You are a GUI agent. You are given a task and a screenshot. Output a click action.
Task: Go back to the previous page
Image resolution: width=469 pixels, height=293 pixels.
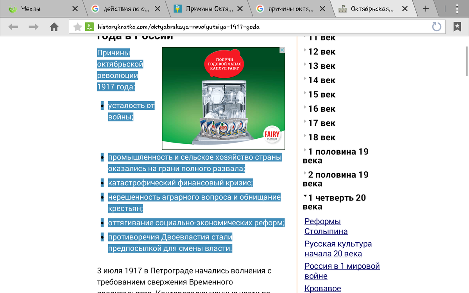(x=14, y=27)
